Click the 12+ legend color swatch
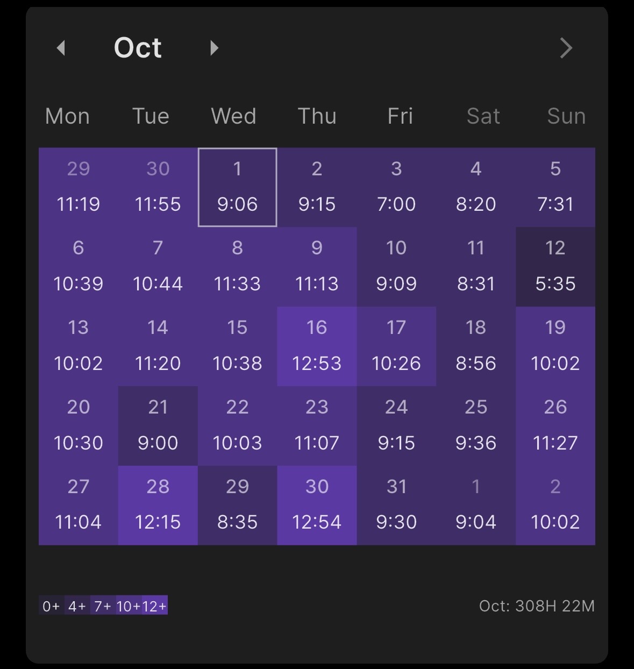The image size is (634, 669). (x=155, y=606)
